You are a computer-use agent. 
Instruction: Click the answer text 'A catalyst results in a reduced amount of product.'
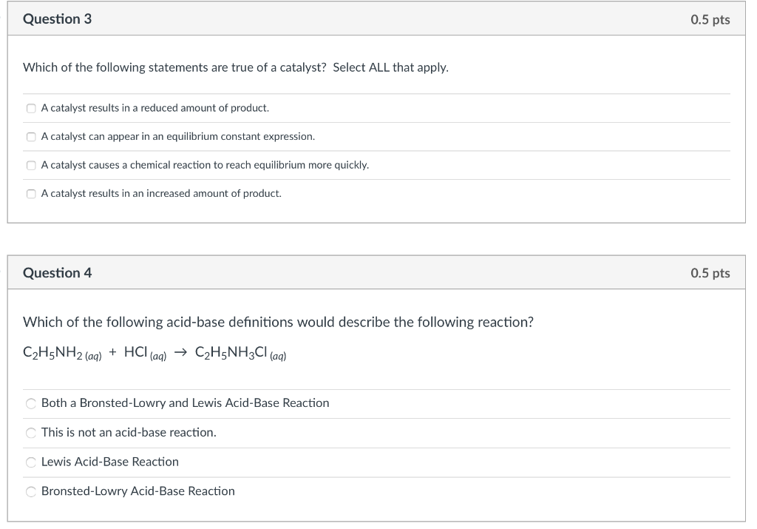[x=155, y=108]
